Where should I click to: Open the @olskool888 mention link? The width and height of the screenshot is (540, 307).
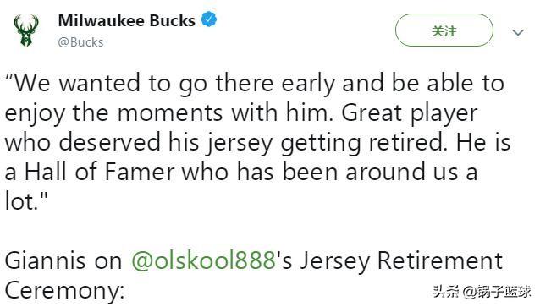(x=203, y=260)
